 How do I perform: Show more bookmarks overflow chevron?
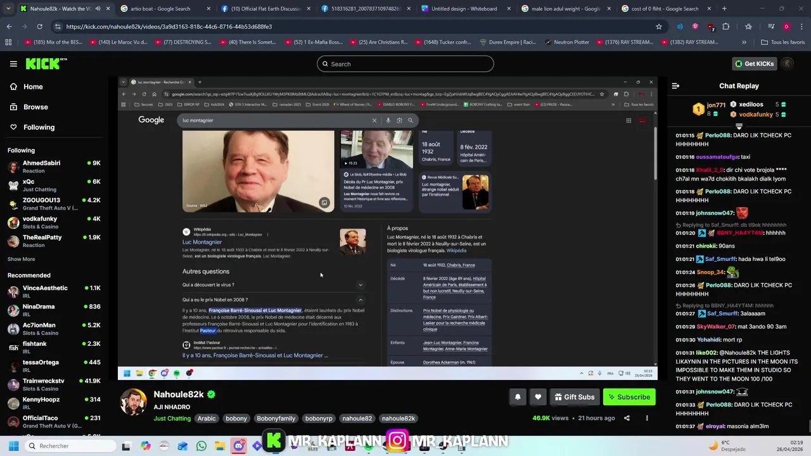pos(744,42)
